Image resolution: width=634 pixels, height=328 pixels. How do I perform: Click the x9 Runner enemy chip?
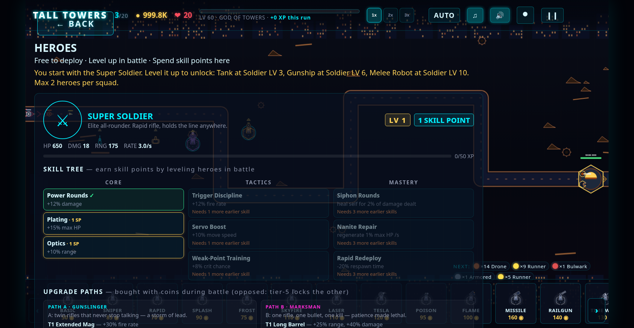530,266
